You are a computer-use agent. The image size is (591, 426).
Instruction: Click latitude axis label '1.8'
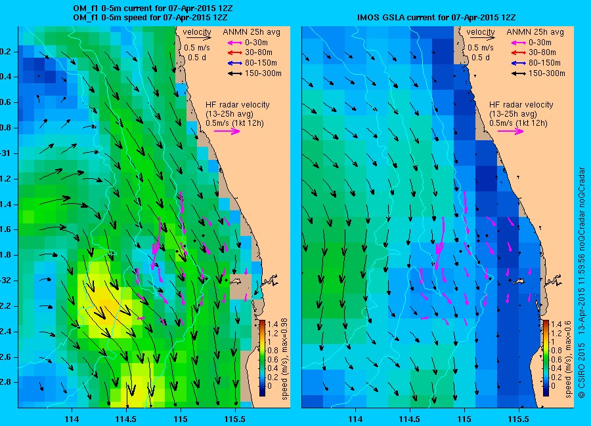[6, 255]
